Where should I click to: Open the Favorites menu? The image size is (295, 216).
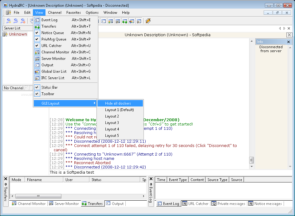tap(73, 13)
